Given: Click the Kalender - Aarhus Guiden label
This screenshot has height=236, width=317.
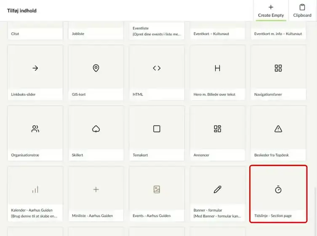Looking at the screenshot, I should click(x=32, y=210).
